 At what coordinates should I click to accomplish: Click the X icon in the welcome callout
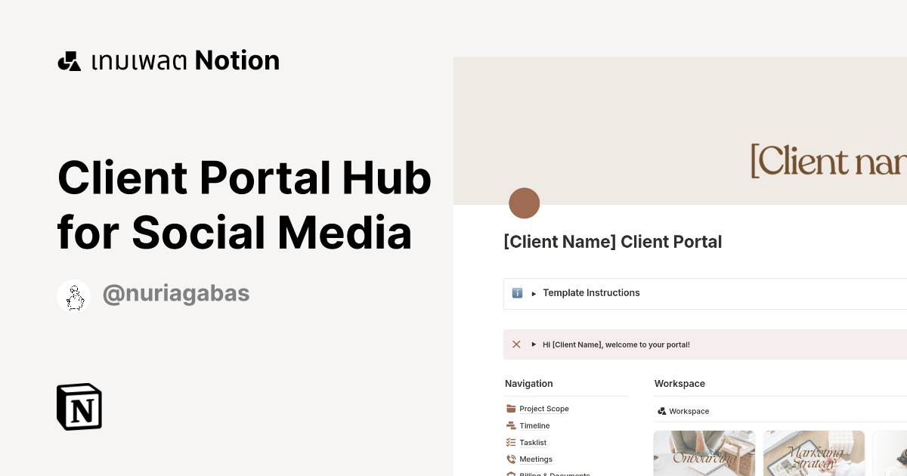click(516, 344)
